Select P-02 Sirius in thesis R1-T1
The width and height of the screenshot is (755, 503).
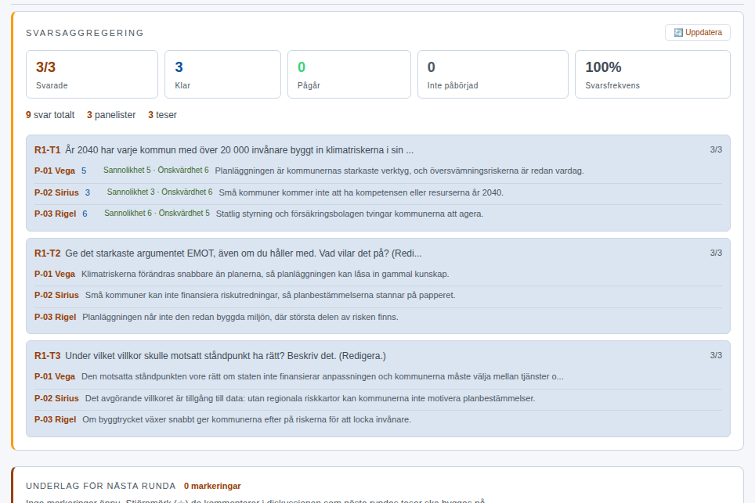pos(56,192)
